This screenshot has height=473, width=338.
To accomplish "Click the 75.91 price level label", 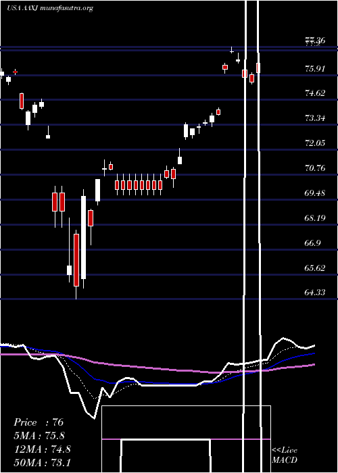I will coord(315,68).
